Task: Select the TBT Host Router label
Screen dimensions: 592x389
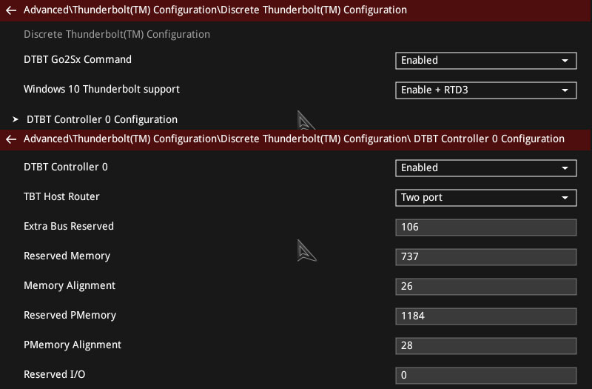Action: click(61, 196)
